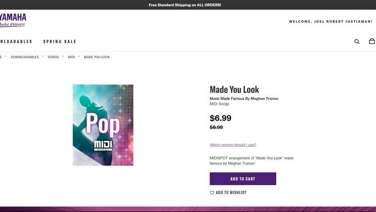This screenshot has width=376, height=212.
Task: Open the Spring Sale menu item
Action: pos(60,41)
